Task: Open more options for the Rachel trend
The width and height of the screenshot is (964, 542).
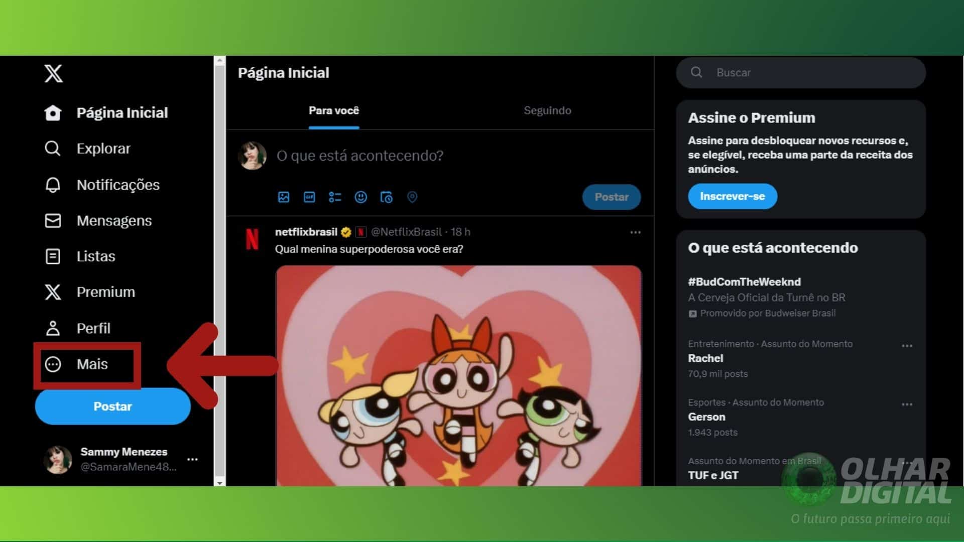Action: pyautogui.click(x=907, y=345)
